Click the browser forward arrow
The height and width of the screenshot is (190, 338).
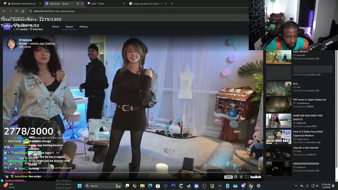10,11
